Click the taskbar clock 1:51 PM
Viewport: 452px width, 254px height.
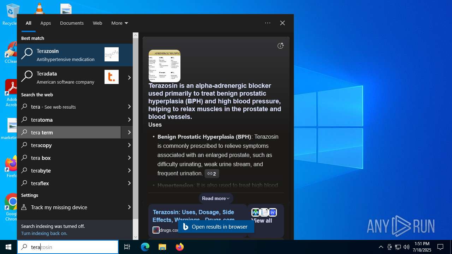coord(422,247)
